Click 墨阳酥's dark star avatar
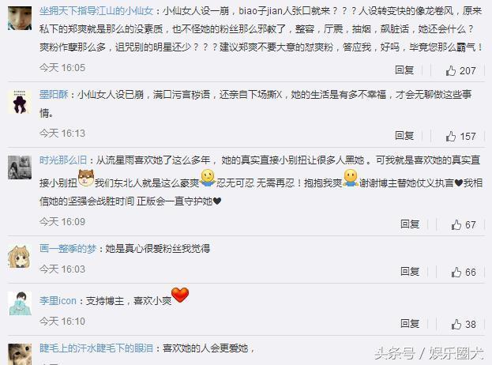Screen dimensions: 492x365 (x=20, y=102)
